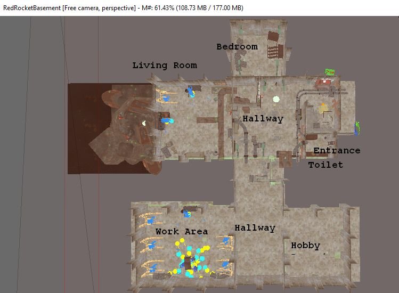Viewport: 399px width, 293px height.
Task: Select the middle-left power armor rack in the work area
Action: (x=151, y=245)
